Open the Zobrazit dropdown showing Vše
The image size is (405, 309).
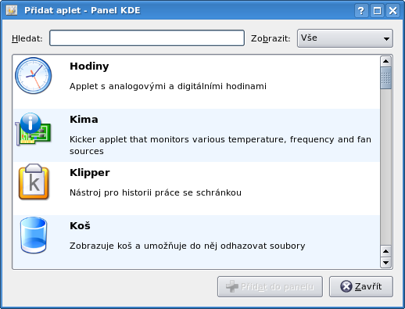(345, 38)
